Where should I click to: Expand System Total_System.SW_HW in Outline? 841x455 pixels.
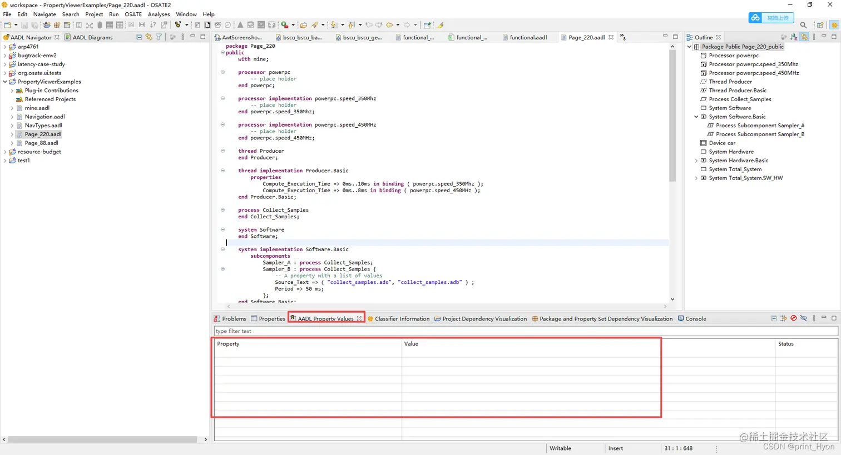(696, 178)
